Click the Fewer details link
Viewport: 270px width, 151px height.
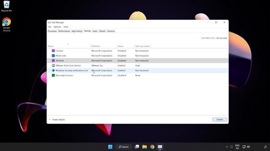tap(59, 120)
